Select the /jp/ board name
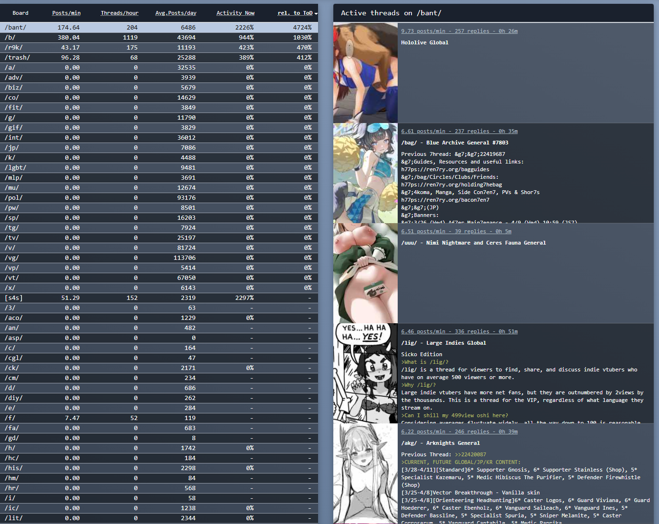The image size is (659, 524). (x=12, y=148)
